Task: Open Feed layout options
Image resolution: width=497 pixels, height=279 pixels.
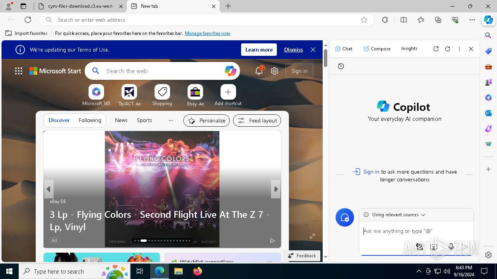Action: click(257, 121)
